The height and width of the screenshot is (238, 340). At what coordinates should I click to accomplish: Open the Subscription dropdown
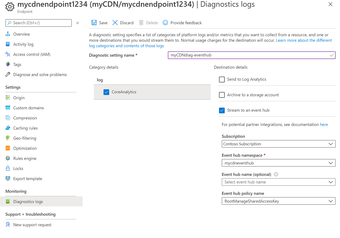(278, 144)
